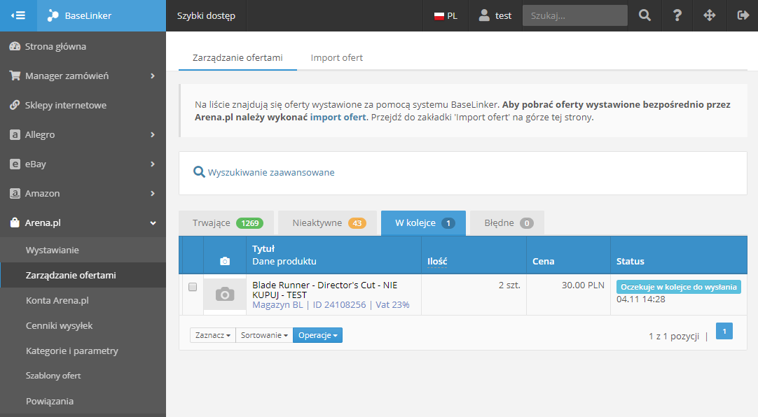
Task: Click 'Oczekuje w kolejce do wysłania' status badge
Action: (x=679, y=287)
